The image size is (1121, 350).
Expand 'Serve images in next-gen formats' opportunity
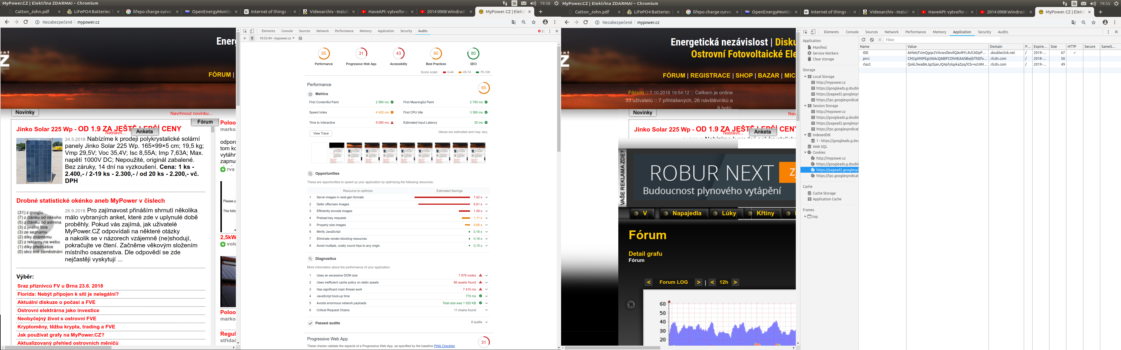tap(487, 197)
